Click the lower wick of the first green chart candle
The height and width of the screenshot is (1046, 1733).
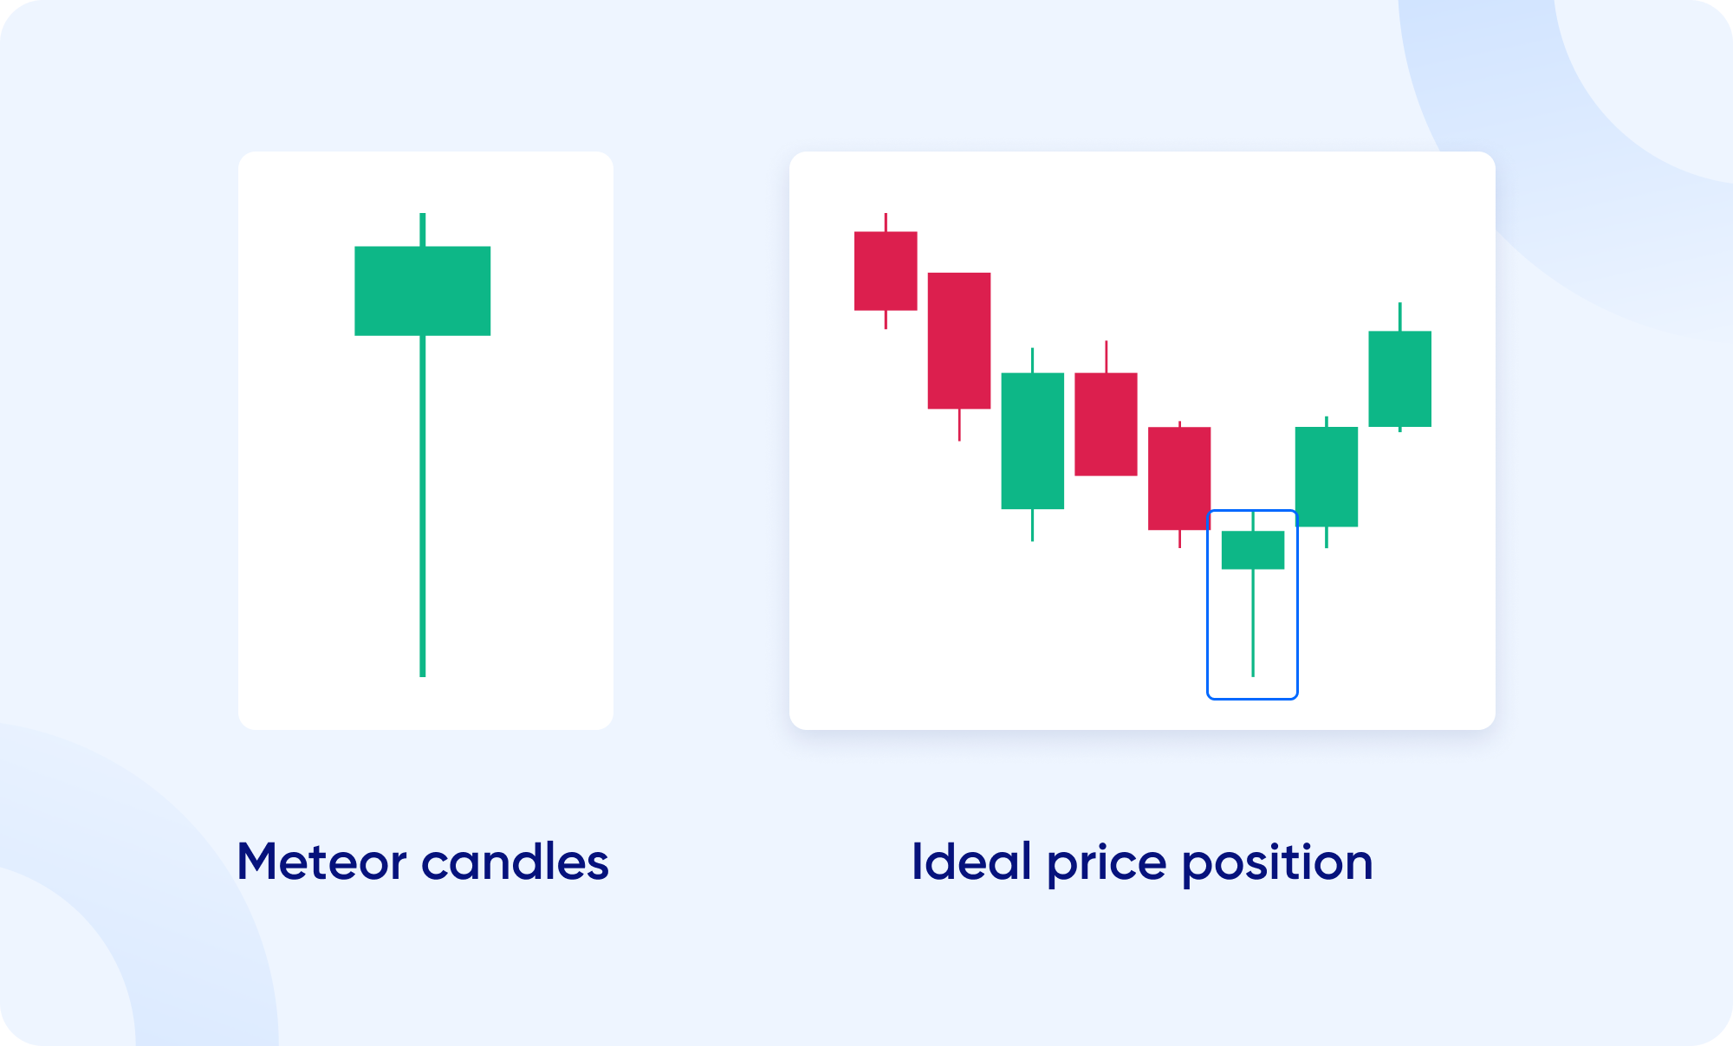pos(1032,525)
